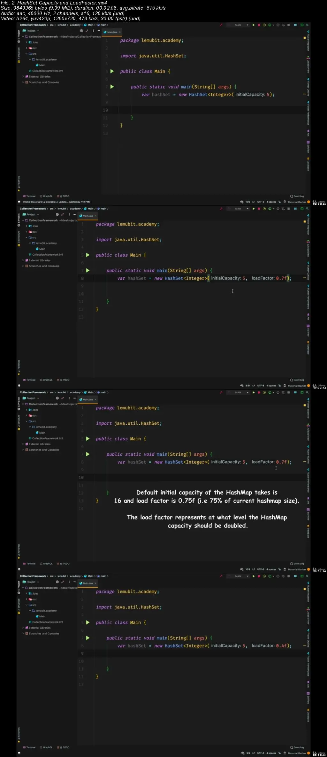The height and width of the screenshot is (757, 327).
Task: Toggle Flutter Performance side tab in first frame
Action: pos(308,114)
